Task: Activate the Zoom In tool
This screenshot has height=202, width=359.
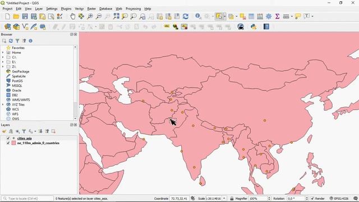Action: pyautogui.click(x=90, y=16)
